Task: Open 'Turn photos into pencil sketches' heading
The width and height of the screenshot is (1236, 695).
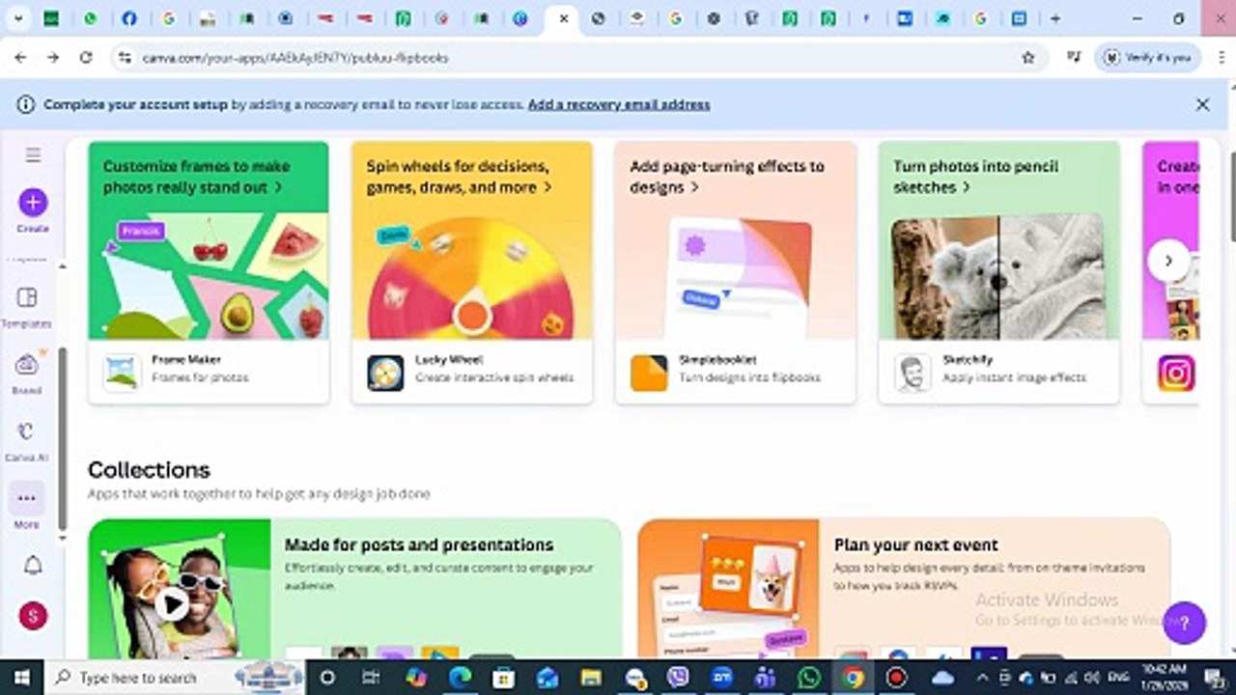Action: [976, 177]
